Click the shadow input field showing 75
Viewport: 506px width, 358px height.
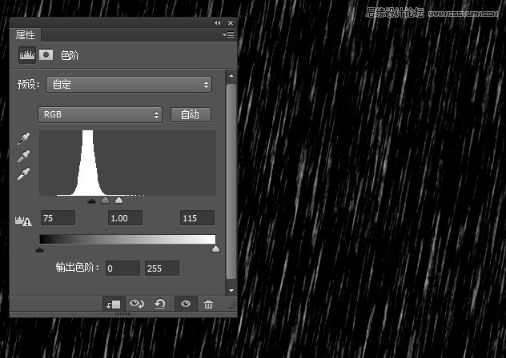click(x=58, y=218)
